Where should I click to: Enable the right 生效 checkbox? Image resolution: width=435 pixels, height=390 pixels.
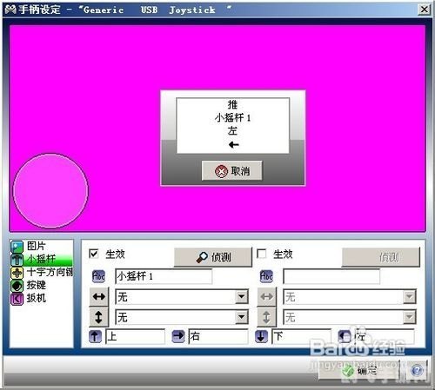click(x=262, y=254)
